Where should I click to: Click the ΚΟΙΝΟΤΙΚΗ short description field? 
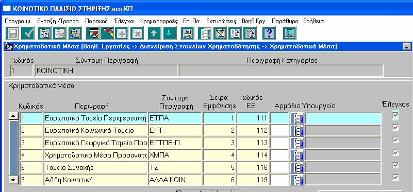(106, 71)
